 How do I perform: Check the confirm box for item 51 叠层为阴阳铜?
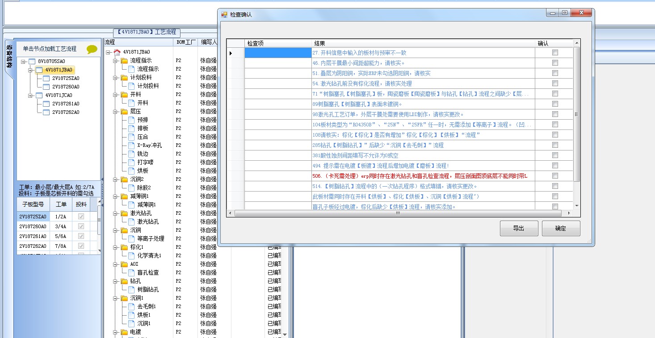point(555,73)
